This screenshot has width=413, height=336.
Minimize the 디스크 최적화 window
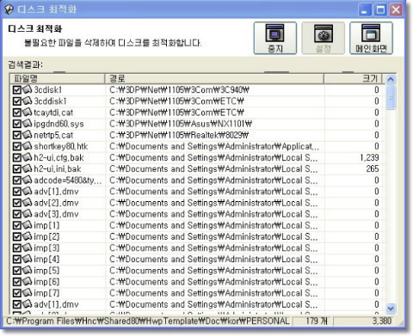pos(365,10)
